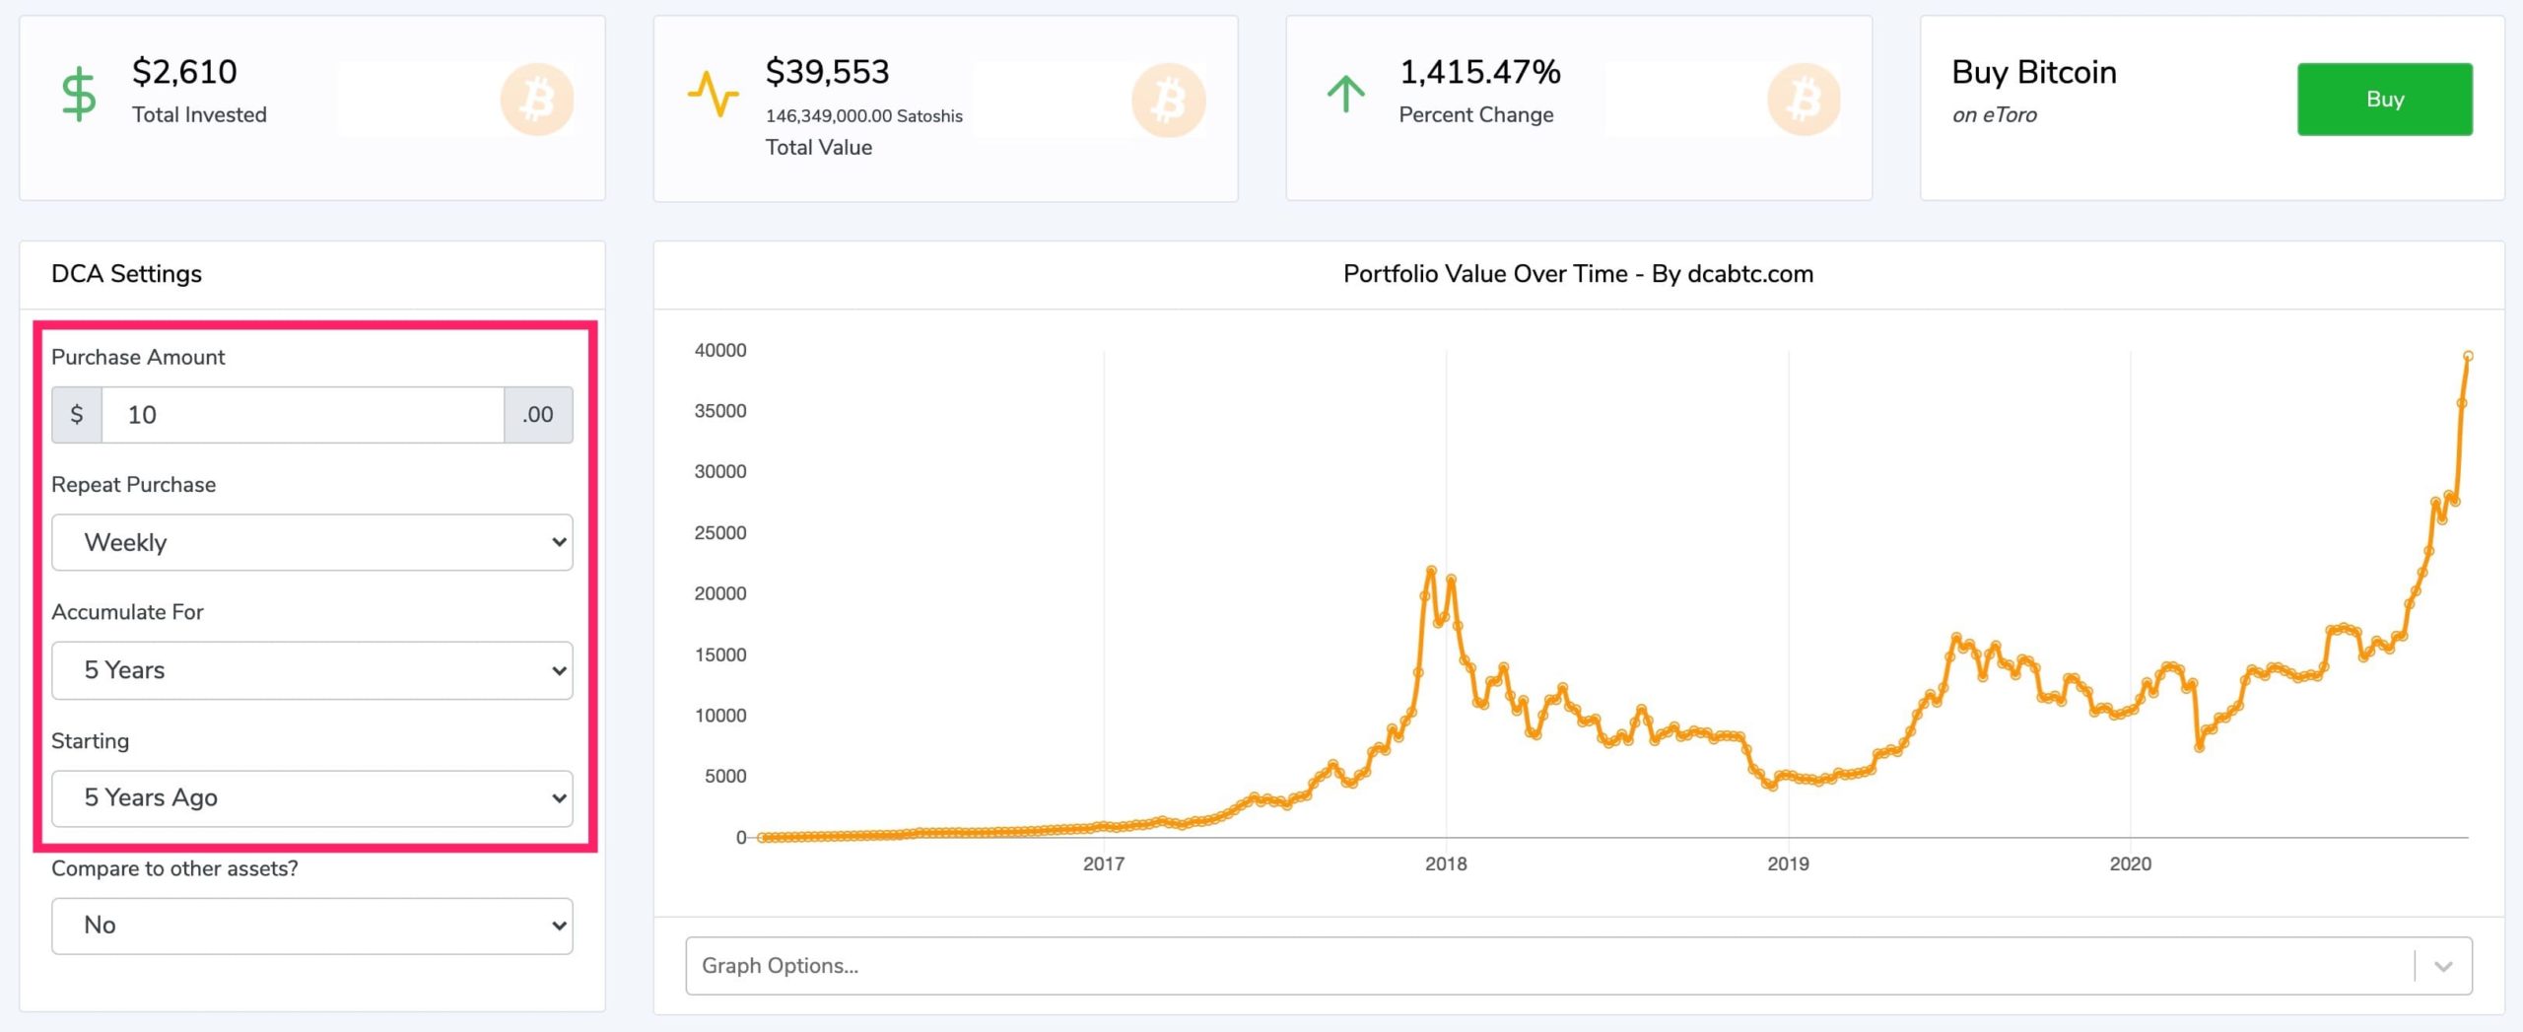The image size is (2523, 1032).
Task: Switch Accumulate For away from 5 Years
Action: coord(311,670)
